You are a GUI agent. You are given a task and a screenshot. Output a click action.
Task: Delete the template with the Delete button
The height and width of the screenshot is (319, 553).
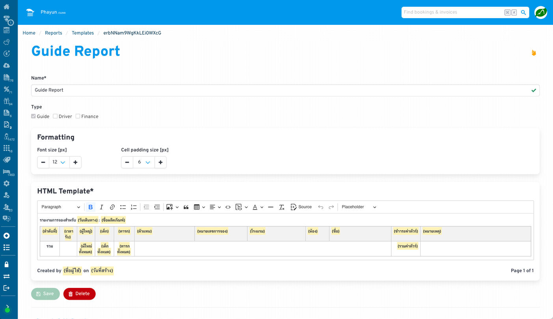click(79, 294)
